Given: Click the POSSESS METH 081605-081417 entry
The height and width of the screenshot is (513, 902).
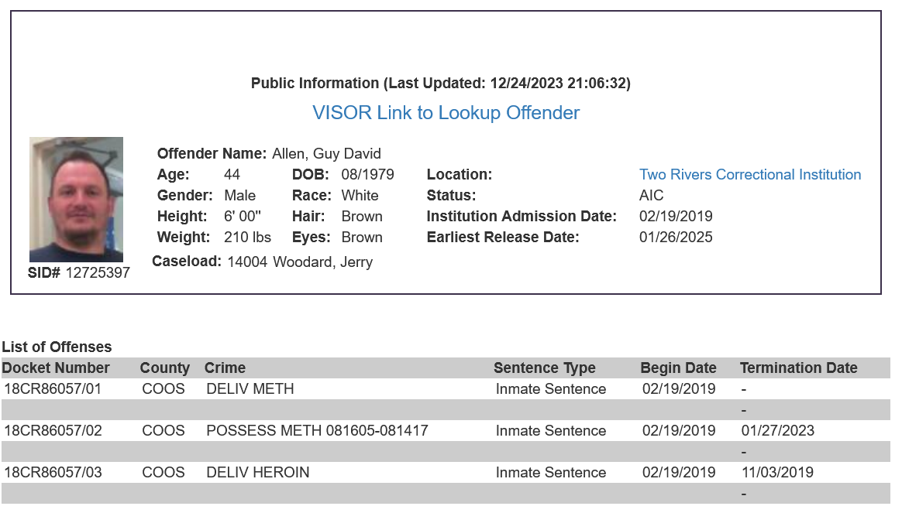Looking at the screenshot, I should click(x=318, y=431).
